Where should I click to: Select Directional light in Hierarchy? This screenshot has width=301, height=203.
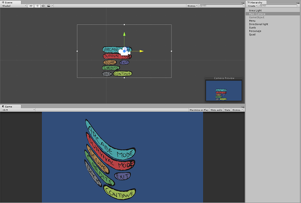click(x=259, y=24)
